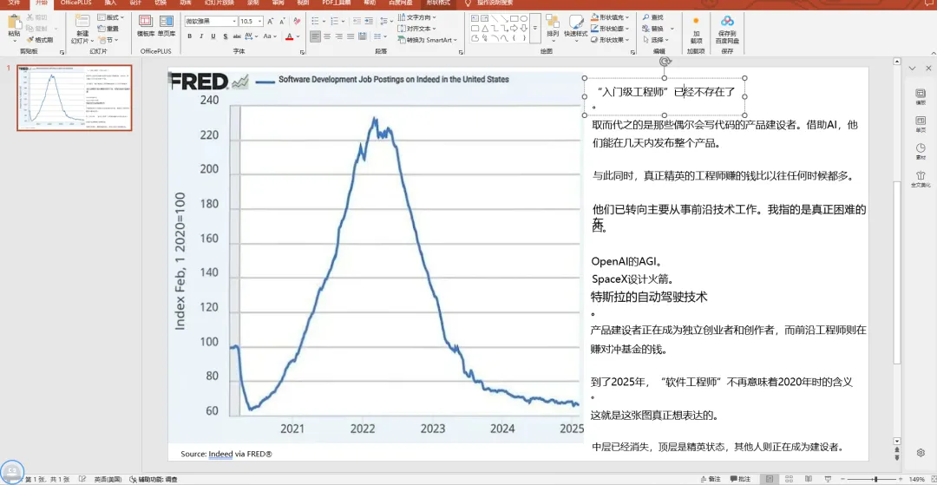
Task: Open the Section (节) dropdown
Action: point(108,39)
